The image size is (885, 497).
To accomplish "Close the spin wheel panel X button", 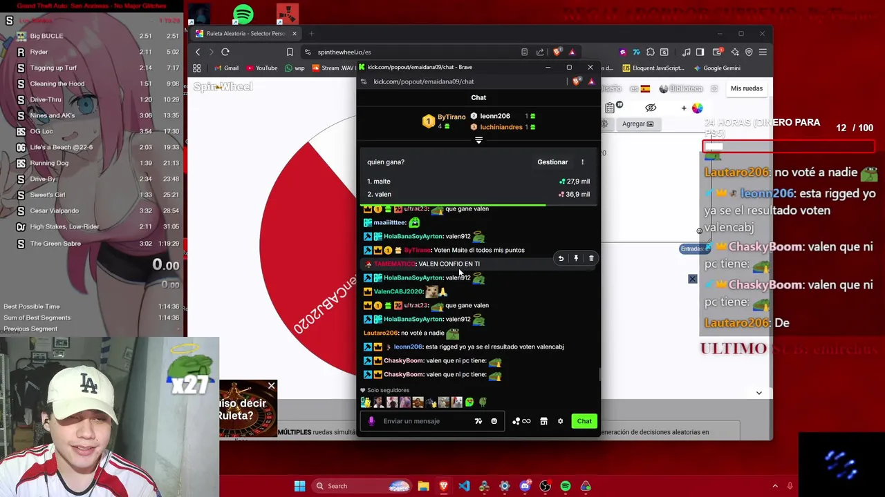I will 692,279.
